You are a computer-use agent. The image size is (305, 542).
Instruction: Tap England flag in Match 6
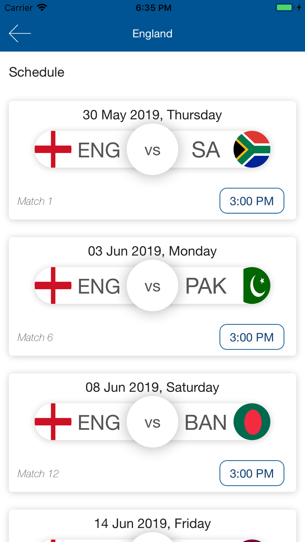[53, 286]
